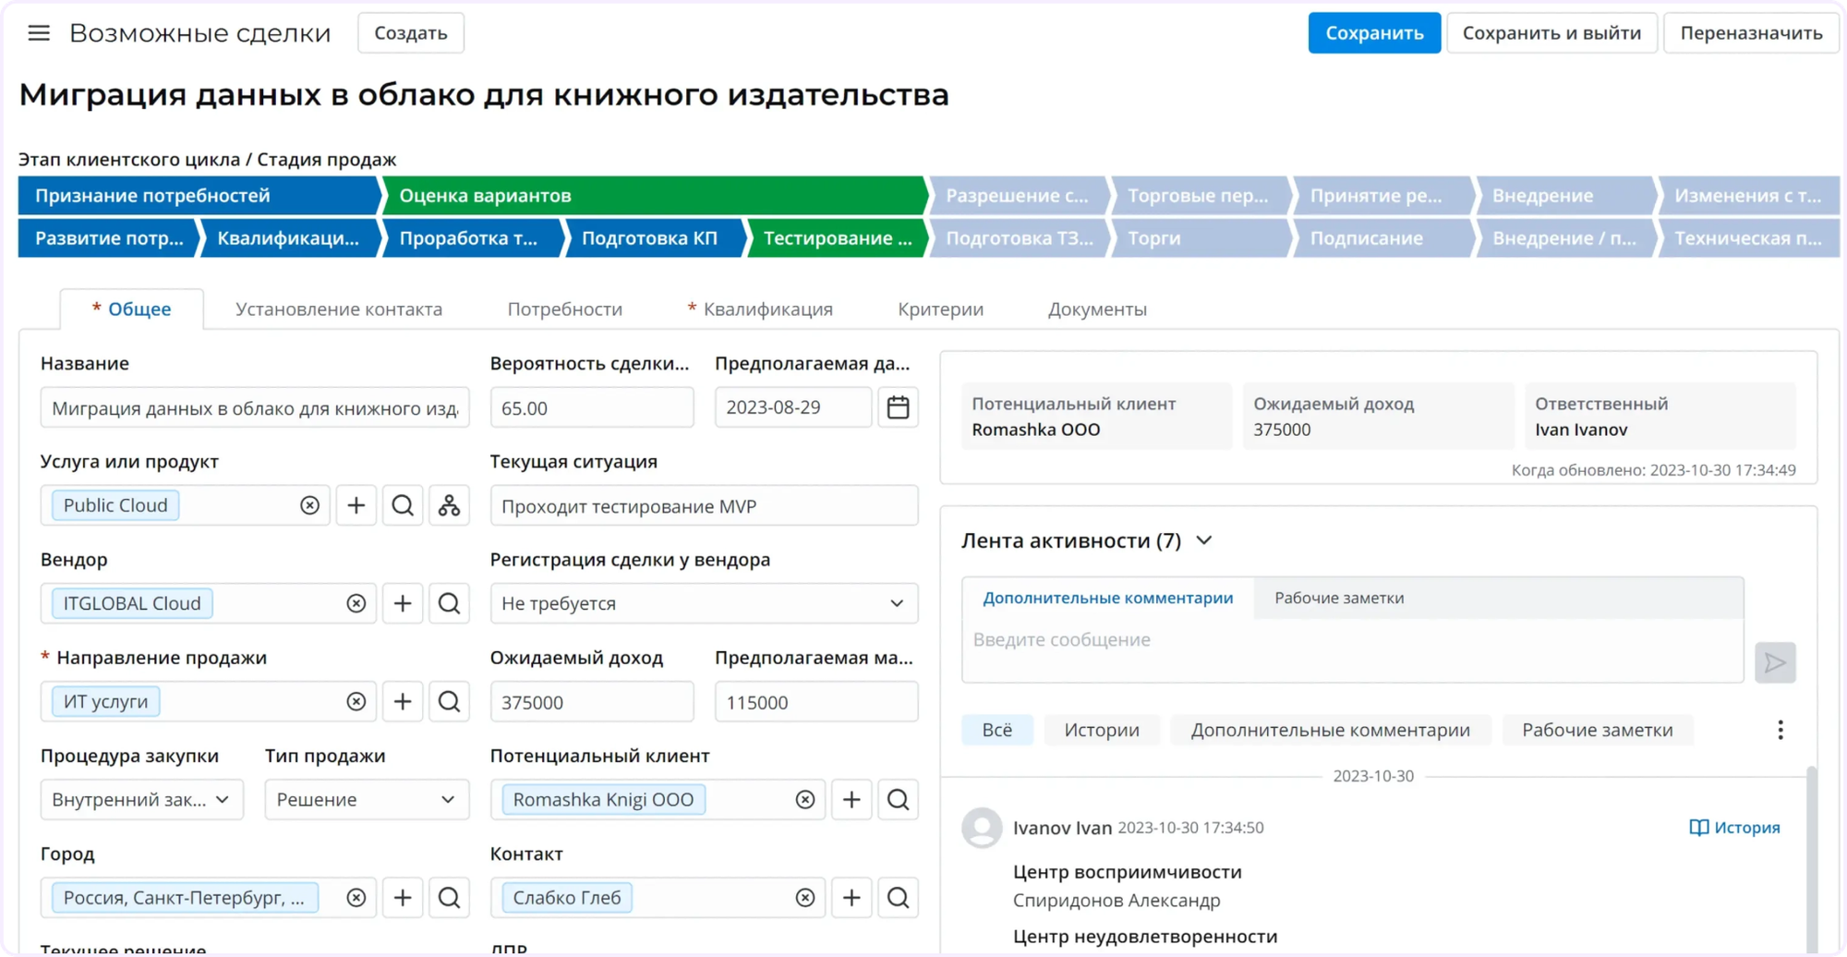This screenshot has height=957, width=1847.
Task: Select the Подготовка КП sales stage
Action: 653,238
